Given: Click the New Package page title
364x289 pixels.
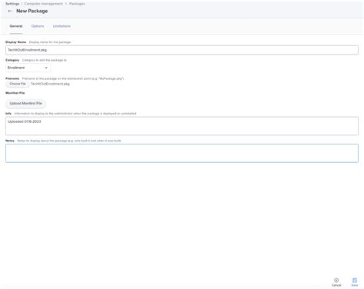Looking at the screenshot, I should click(x=32, y=11).
